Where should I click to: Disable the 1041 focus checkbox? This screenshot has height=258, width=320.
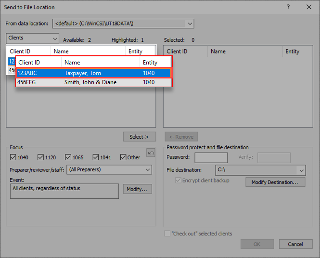pos(96,157)
